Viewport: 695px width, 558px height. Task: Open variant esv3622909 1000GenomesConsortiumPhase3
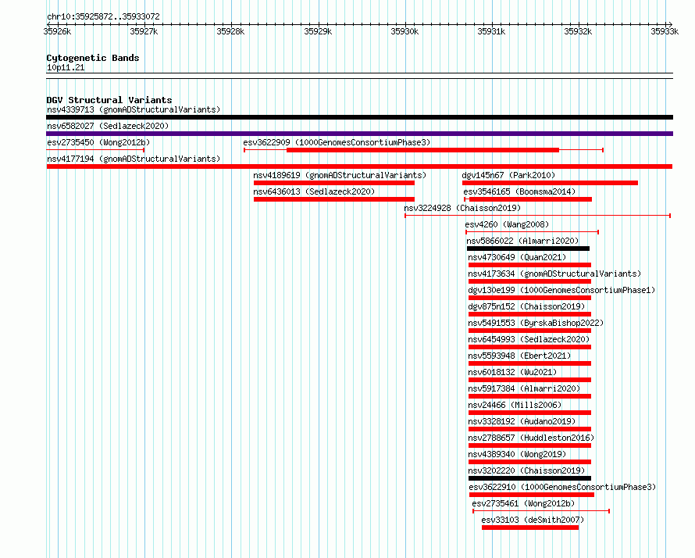point(337,142)
